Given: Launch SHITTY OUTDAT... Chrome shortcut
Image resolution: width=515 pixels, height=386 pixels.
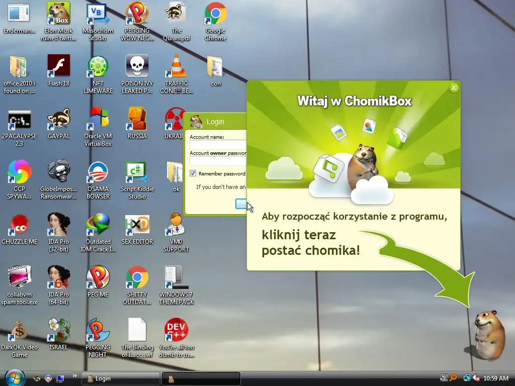Looking at the screenshot, I should point(137,285).
